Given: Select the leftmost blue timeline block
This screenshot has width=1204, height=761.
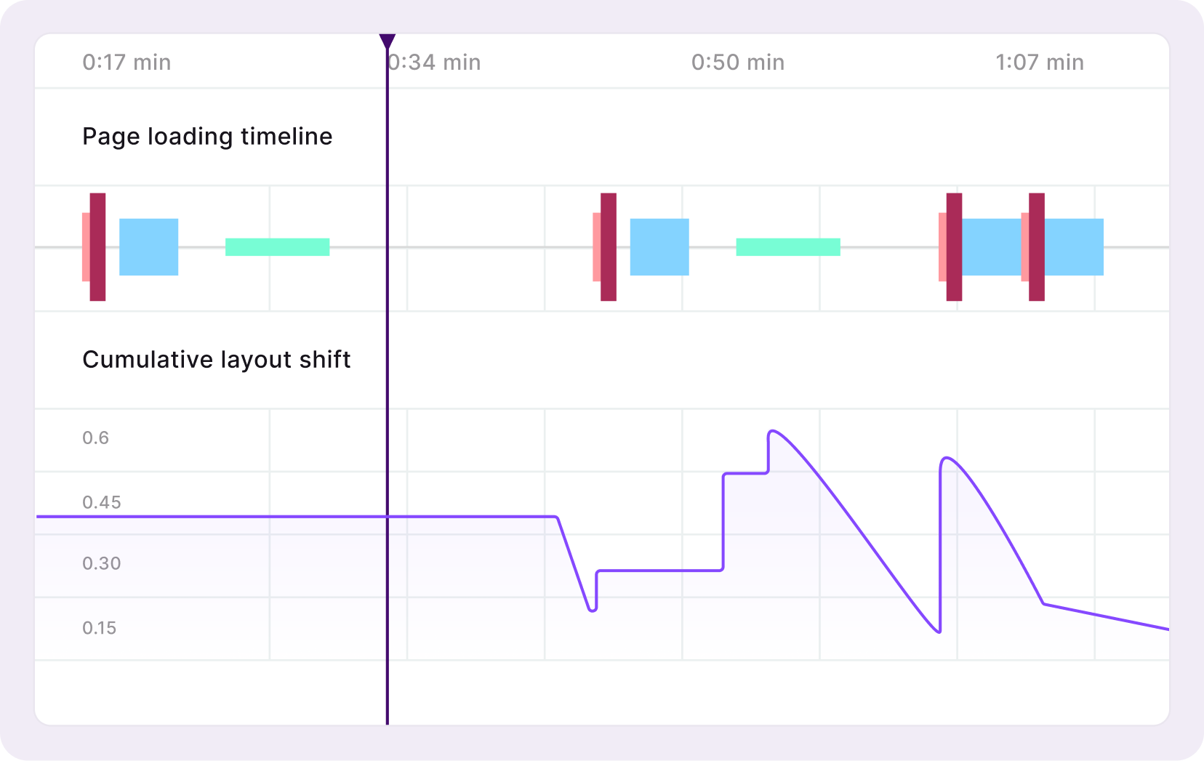Looking at the screenshot, I should click(x=149, y=247).
